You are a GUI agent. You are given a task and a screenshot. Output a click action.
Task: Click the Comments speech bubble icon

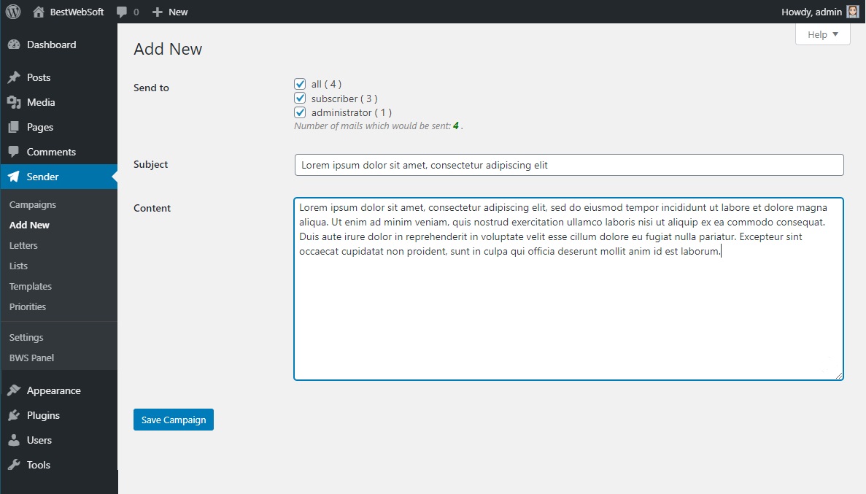pyautogui.click(x=16, y=152)
